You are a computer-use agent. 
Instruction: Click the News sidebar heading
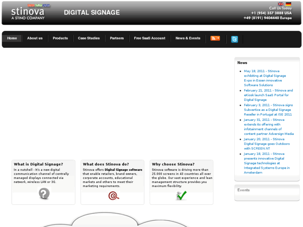click(x=242, y=63)
